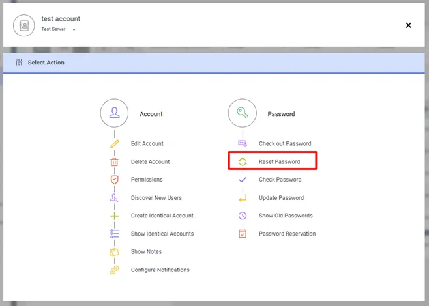Screen dimensions: 429x306
Task: Click the Select Action header label
Action: [x=46, y=63]
